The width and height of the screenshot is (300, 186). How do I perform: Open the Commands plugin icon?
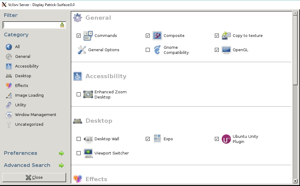tap(88, 35)
